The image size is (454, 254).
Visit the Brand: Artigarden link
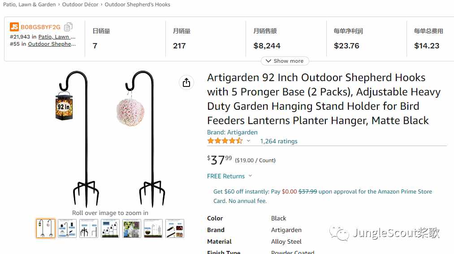[232, 132]
